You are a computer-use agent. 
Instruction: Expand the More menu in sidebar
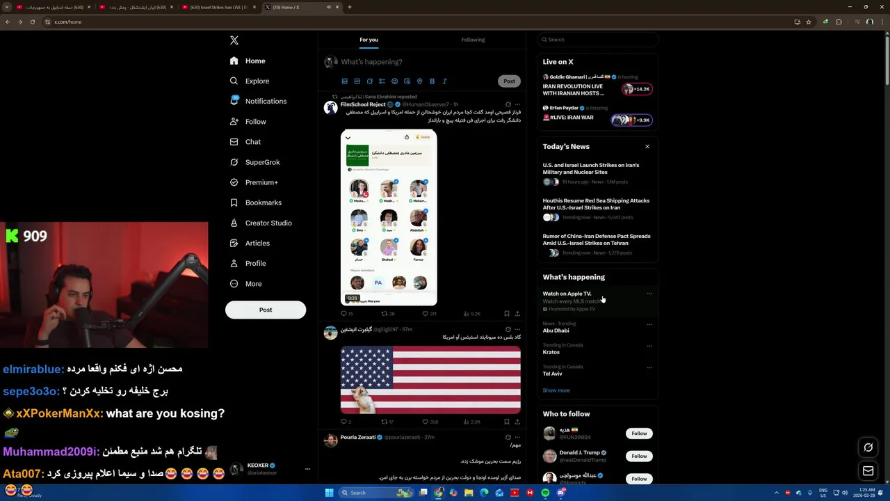point(245,283)
